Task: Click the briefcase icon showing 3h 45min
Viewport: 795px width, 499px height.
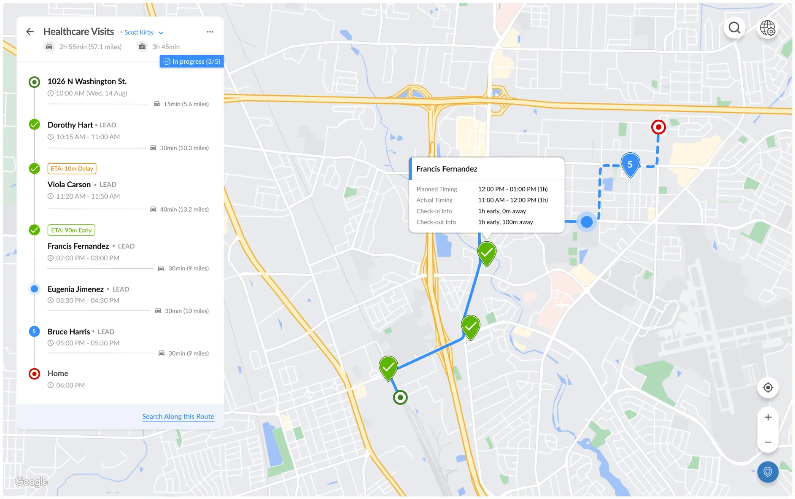Action: (x=142, y=46)
